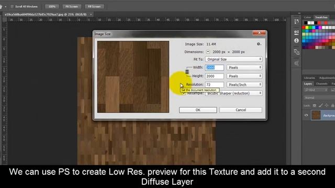This screenshot has height=188, width=335.
Task: Open the Info panel icon
Action: click(296, 41)
